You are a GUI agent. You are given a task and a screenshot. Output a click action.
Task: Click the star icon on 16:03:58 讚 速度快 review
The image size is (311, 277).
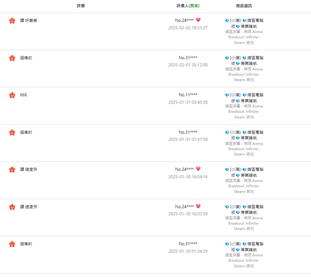(x=12, y=207)
